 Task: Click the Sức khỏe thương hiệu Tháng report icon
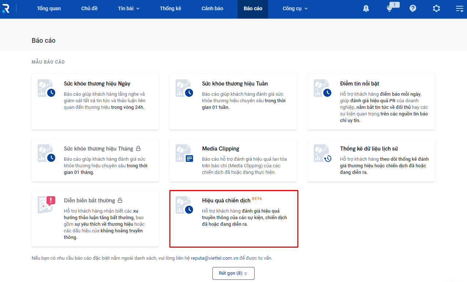46,153
